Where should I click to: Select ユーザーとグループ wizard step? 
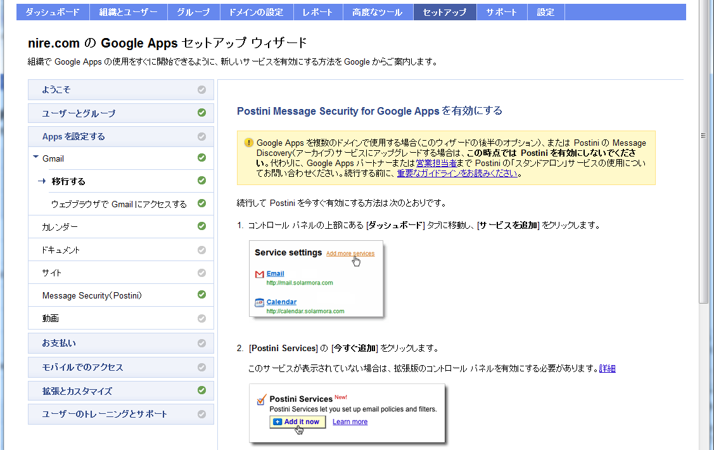[120, 113]
